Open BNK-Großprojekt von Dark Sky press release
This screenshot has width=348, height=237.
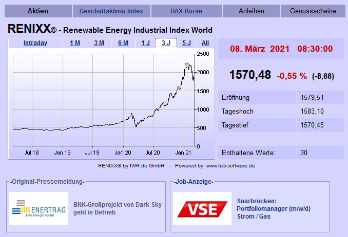tap(118, 208)
